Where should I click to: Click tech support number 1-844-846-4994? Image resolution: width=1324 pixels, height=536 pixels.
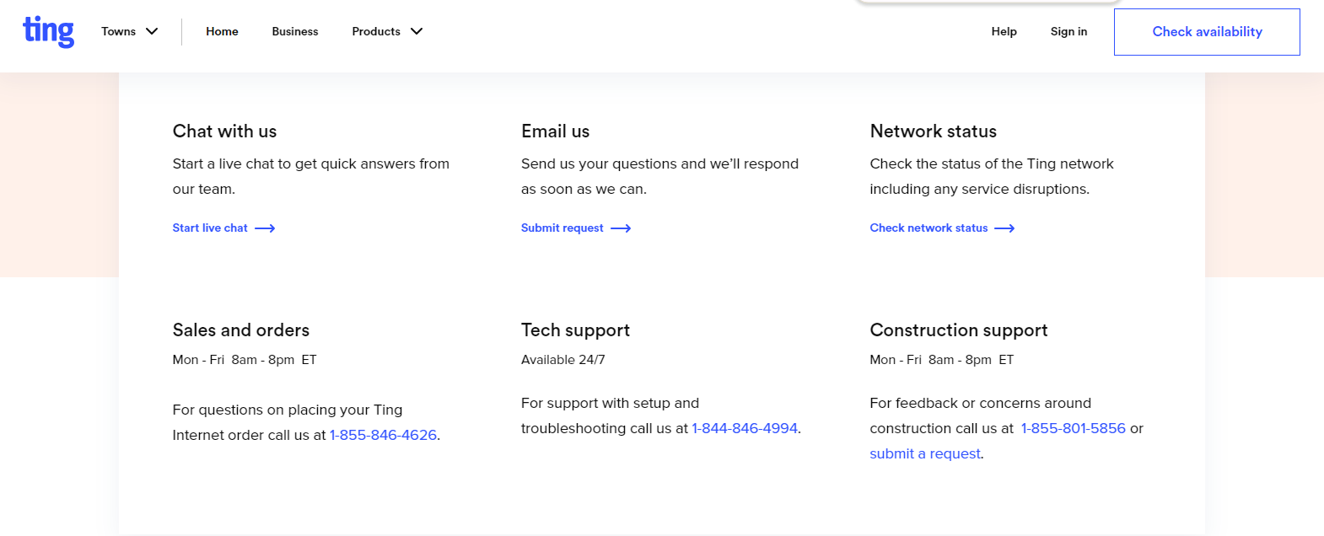(x=745, y=428)
